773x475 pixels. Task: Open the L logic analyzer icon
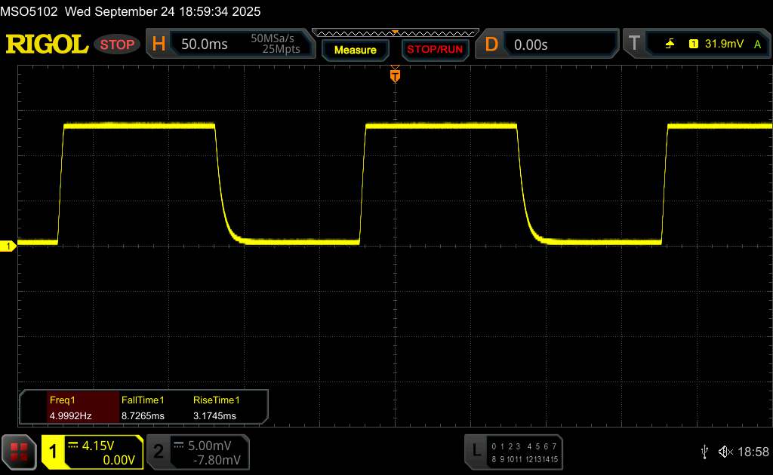click(476, 452)
